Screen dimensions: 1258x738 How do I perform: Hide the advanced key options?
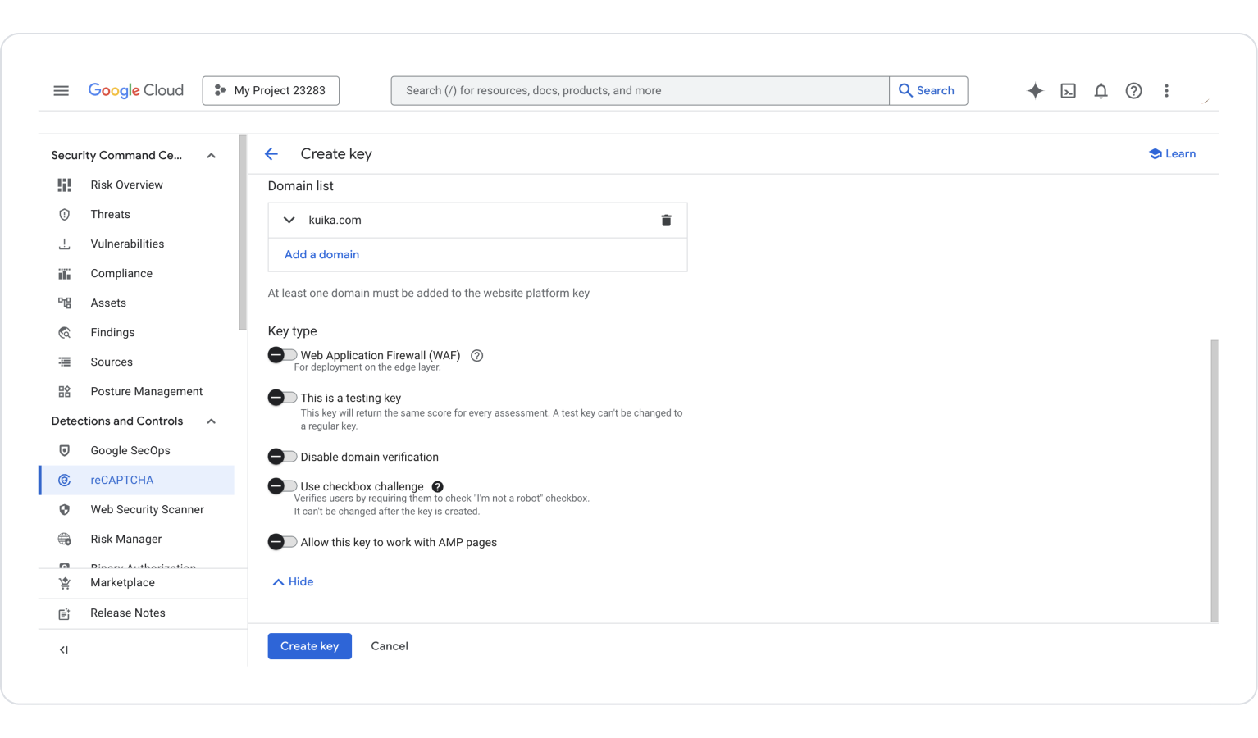click(293, 582)
